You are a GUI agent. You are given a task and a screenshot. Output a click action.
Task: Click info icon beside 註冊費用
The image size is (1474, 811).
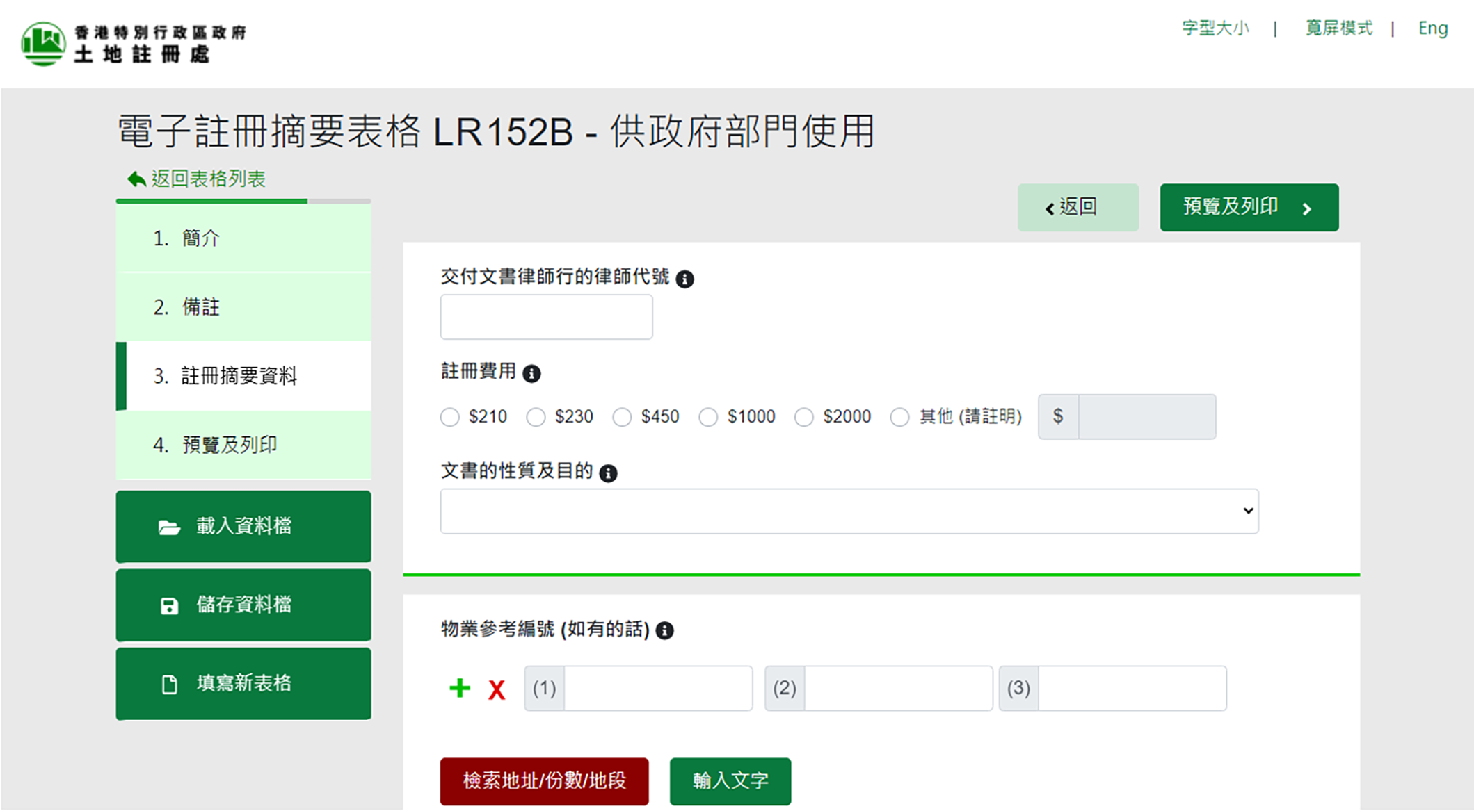tap(531, 374)
